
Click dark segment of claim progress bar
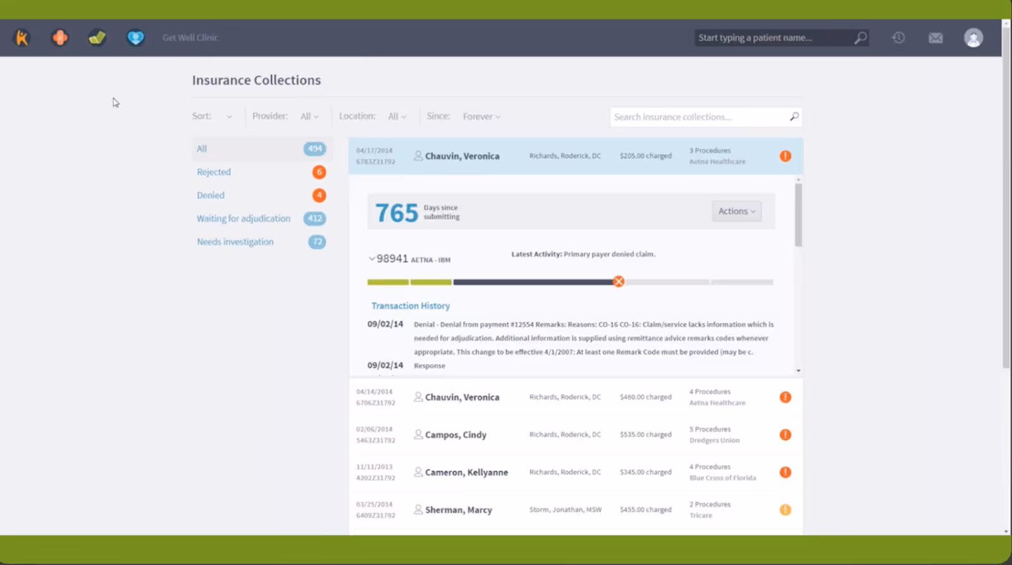533,282
